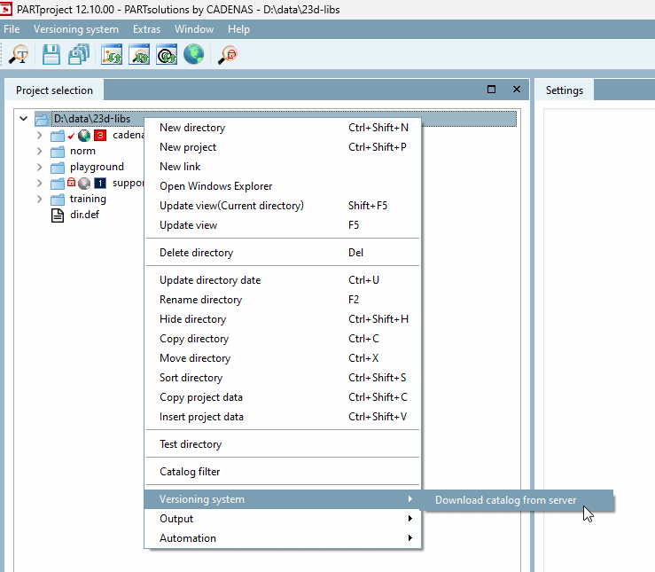Screen dimensions: 655x572
Task: Click the stacked floppy disks save-all icon
Action: point(79,55)
